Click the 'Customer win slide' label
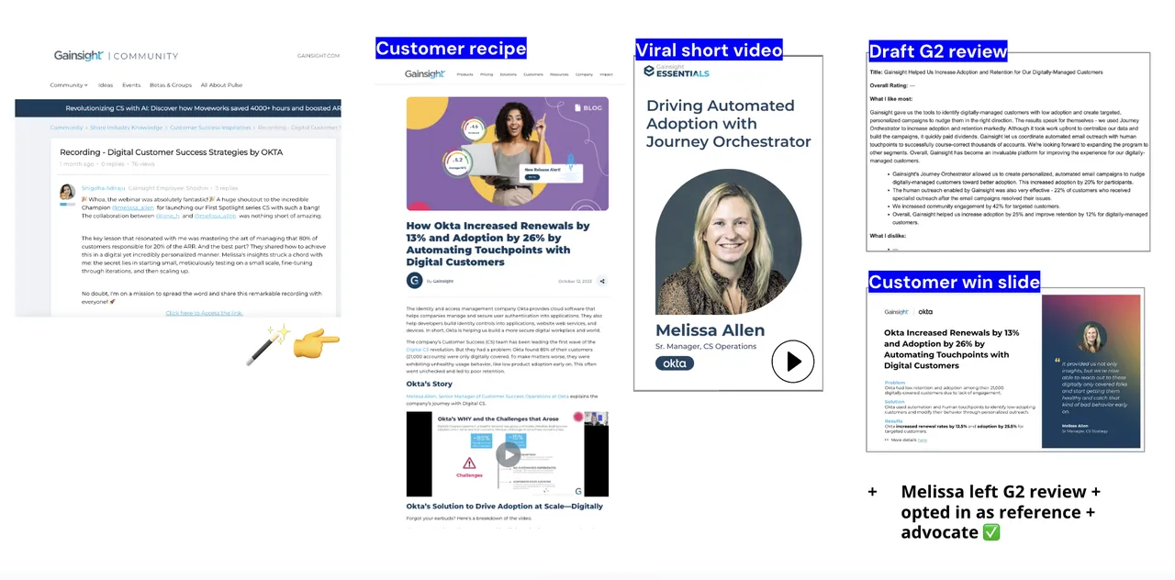This screenshot has height=580, width=1175. point(954,282)
